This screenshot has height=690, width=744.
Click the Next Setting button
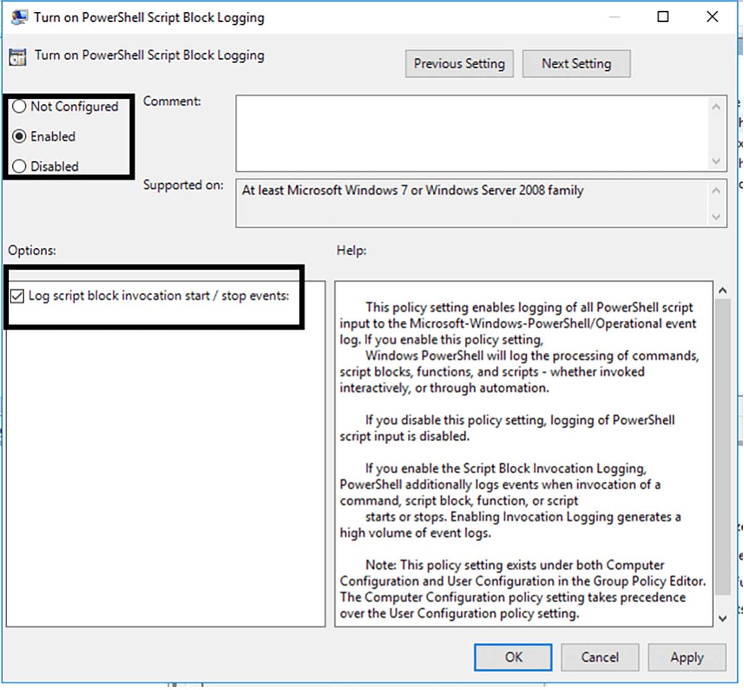pyautogui.click(x=576, y=63)
